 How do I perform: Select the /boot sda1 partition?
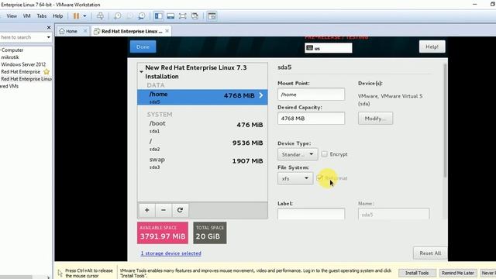[202, 126]
